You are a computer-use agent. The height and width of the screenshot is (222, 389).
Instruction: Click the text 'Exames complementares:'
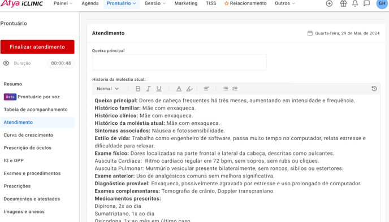coord(127,191)
